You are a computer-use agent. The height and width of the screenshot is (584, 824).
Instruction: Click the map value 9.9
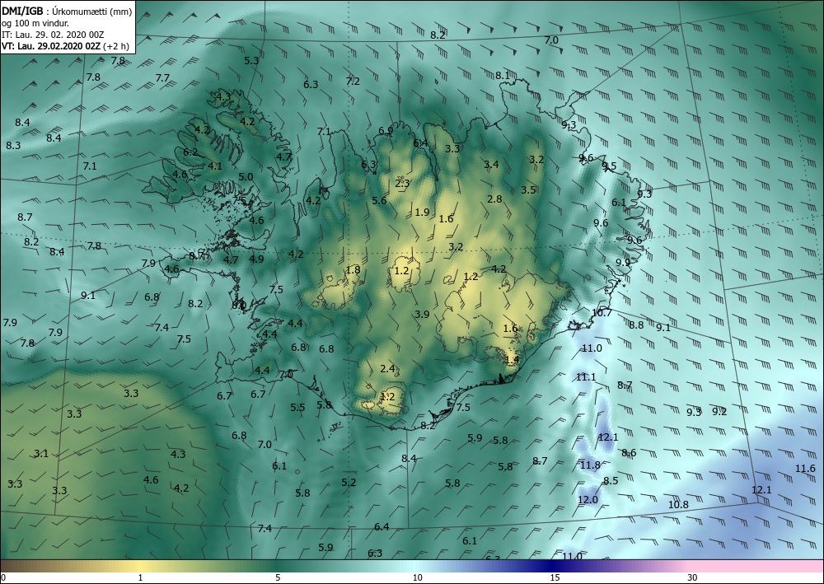click(623, 262)
